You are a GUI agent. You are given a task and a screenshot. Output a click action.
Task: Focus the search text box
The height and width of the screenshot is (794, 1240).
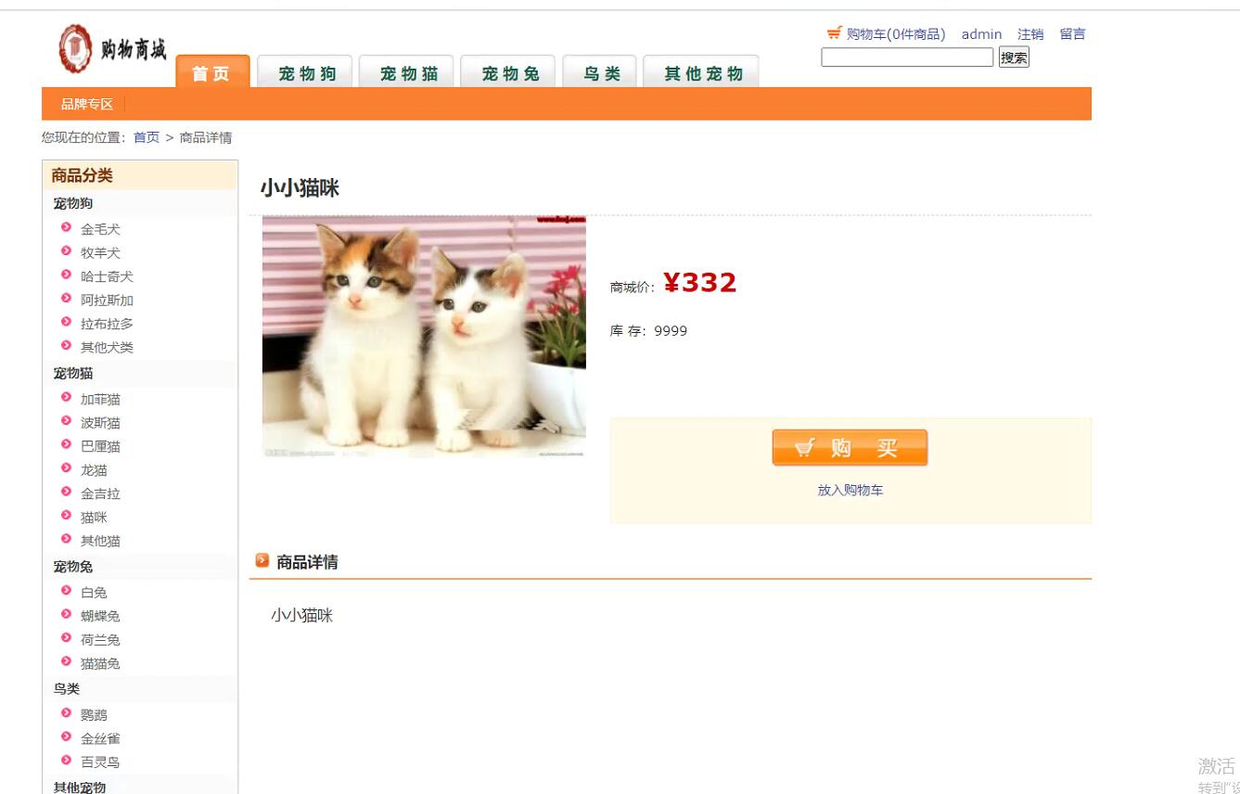[907, 58]
